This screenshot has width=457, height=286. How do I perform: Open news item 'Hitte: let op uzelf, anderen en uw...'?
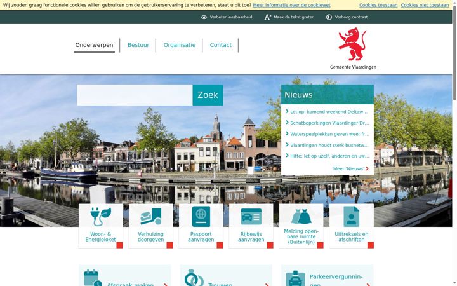[x=329, y=156]
